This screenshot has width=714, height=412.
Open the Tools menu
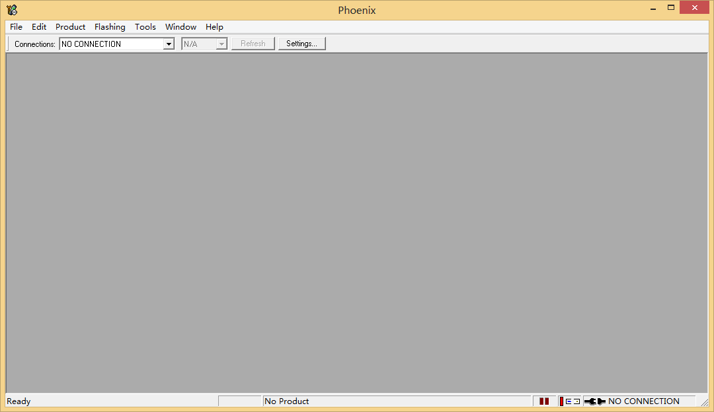[145, 27]
